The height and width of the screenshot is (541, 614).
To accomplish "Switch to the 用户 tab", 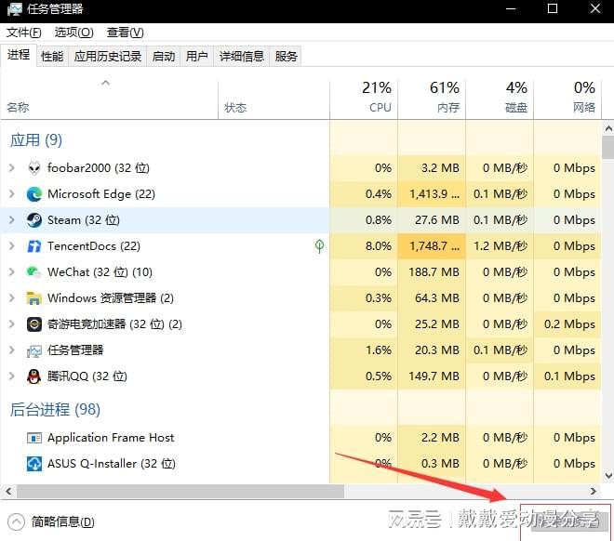I will (196, 57).
